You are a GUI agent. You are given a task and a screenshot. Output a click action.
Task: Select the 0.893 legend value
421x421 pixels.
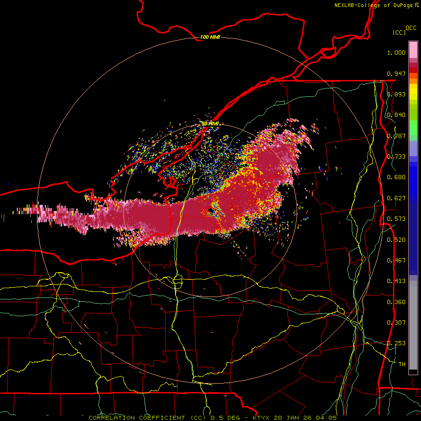click(396, 94)
